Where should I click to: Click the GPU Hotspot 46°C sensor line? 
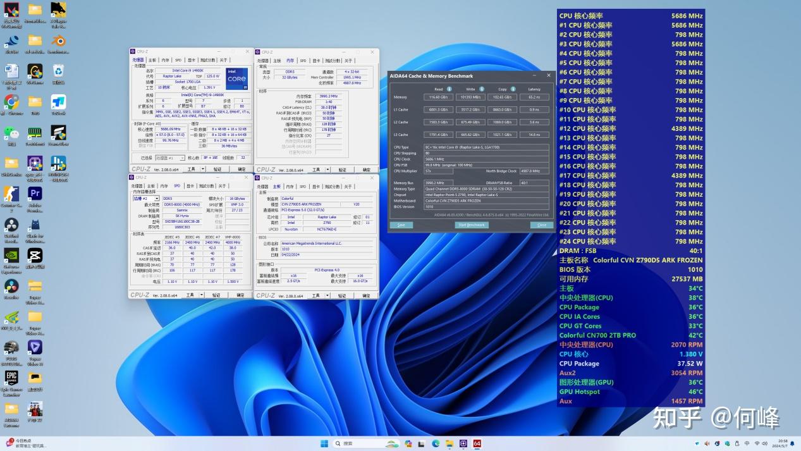(x=631, y=392)
